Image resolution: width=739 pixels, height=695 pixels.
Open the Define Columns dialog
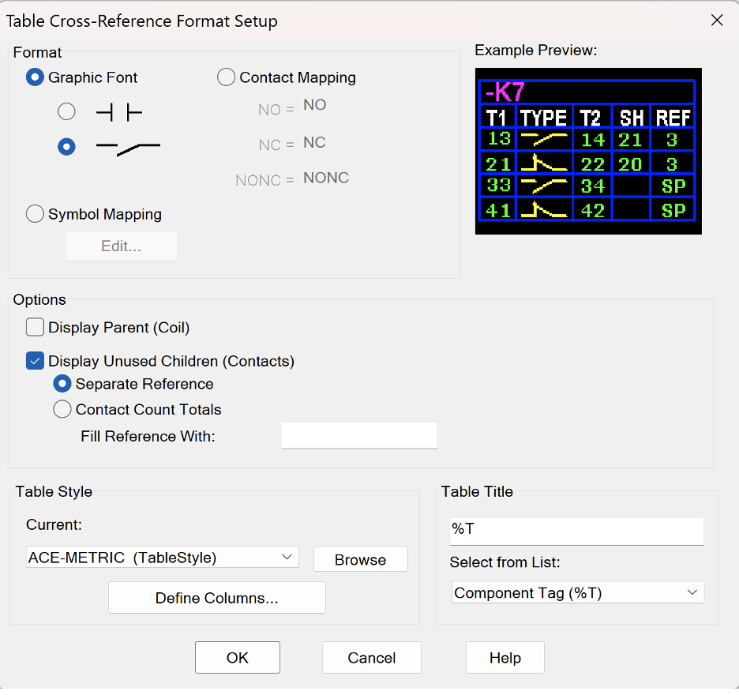(217, 598)
